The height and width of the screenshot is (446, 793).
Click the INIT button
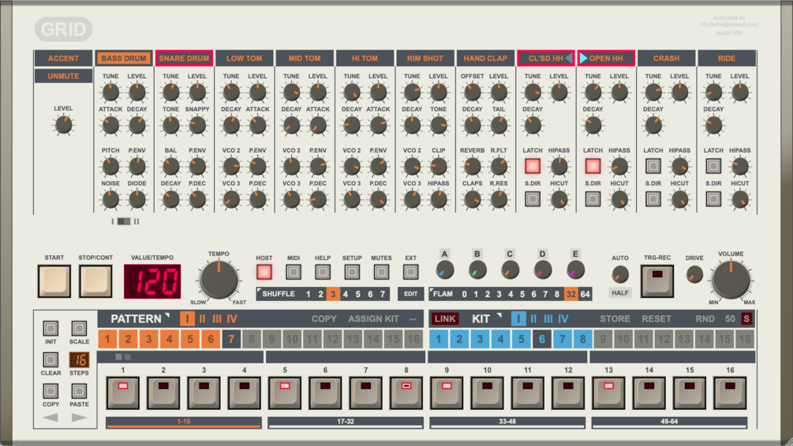tap(50, 329)
